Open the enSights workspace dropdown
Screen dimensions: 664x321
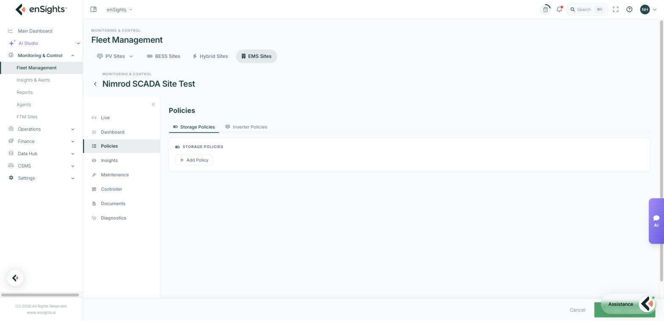point(119,9)
